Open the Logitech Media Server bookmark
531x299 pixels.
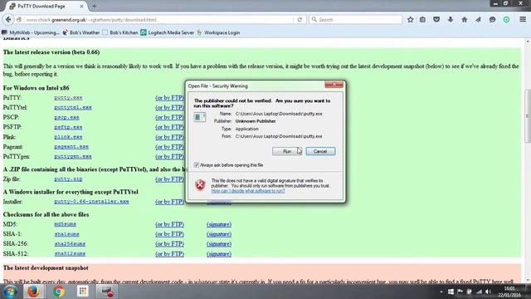(168, 32)
